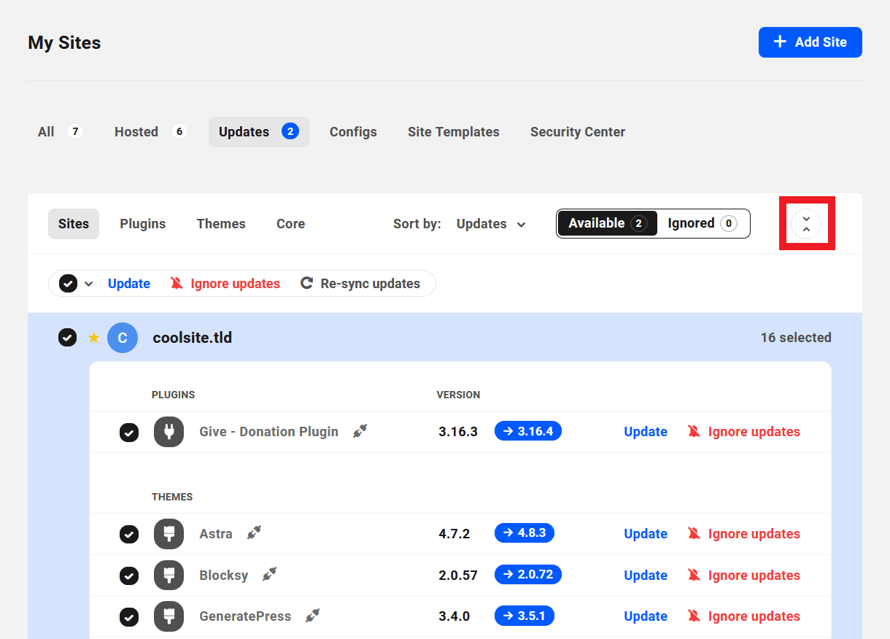Click the Re-sync updates refresh icon
Screen dimensions: 890x639
pyautogui.click(x=307, y=284)
